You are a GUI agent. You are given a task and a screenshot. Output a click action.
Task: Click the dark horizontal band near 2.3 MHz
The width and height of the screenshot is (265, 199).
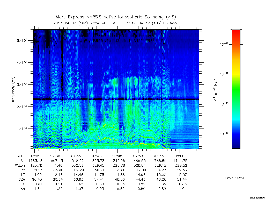[x=116, y=99]
